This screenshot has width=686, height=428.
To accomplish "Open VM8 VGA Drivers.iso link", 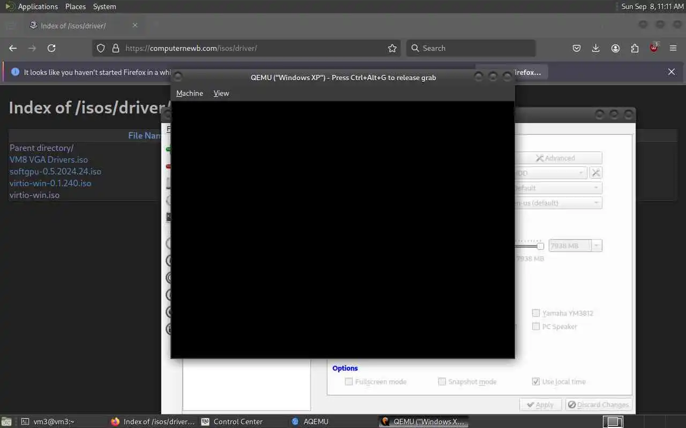I will [x=49, y=159].
